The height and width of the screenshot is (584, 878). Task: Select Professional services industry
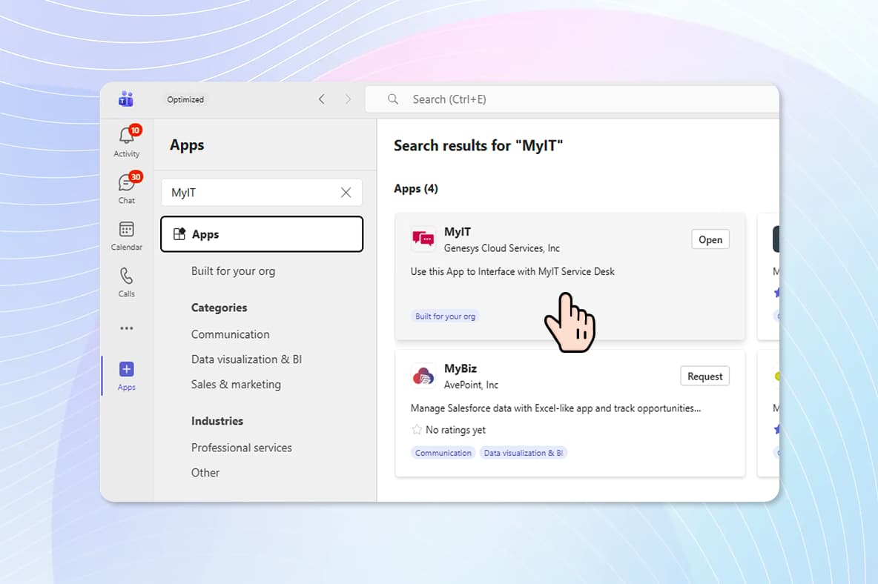(241, 448)
